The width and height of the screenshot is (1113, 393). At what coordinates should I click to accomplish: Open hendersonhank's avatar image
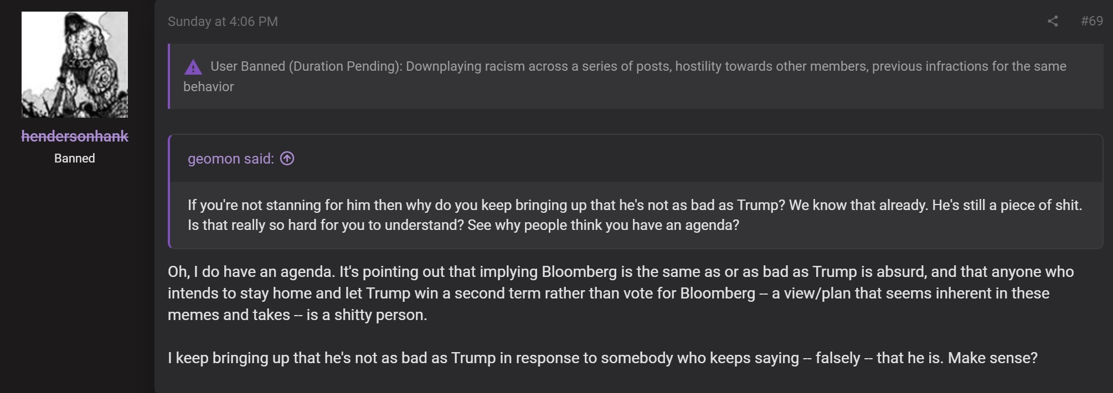[75, 65]
